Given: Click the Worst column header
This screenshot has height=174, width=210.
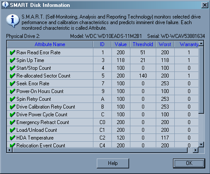Looking at the screenshot, I should point(165,44).
